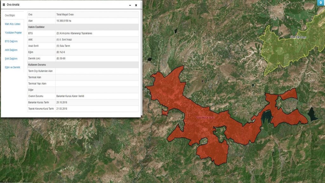Screen dimensions: 325x183
Task: Click the Ovanın Durumu row value
Action: [x=70, y=96]
